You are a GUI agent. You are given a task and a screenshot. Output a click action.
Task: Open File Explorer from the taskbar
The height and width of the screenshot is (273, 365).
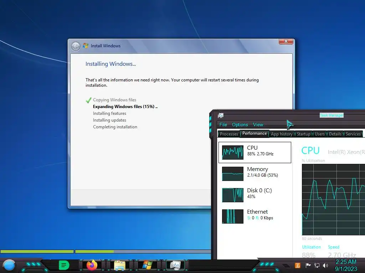click(x=120, y=265)
